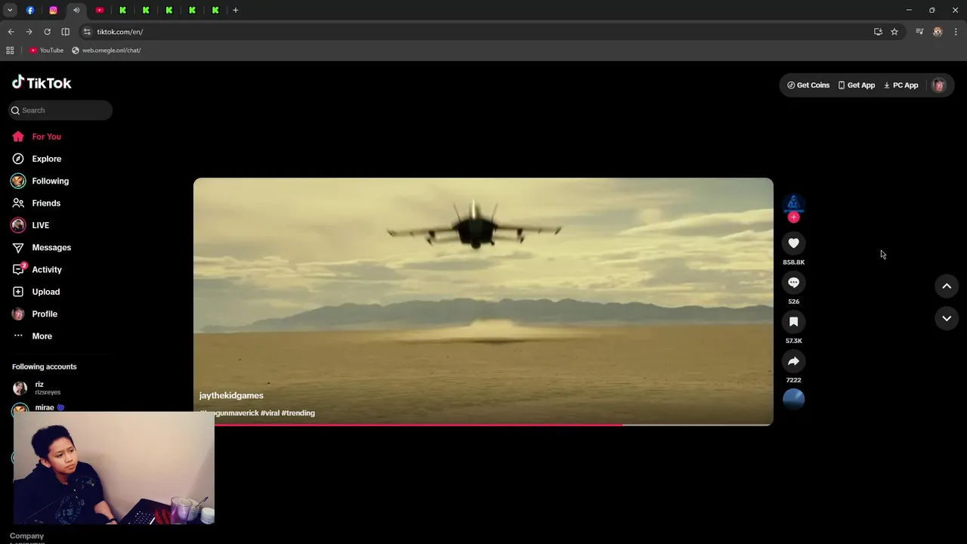The image size is (967, 544).
Task: Click the TikTok search field
Action: [x=60, y=110]
